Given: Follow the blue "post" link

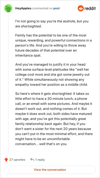Looking at the screenshot, I should [56, 9].
